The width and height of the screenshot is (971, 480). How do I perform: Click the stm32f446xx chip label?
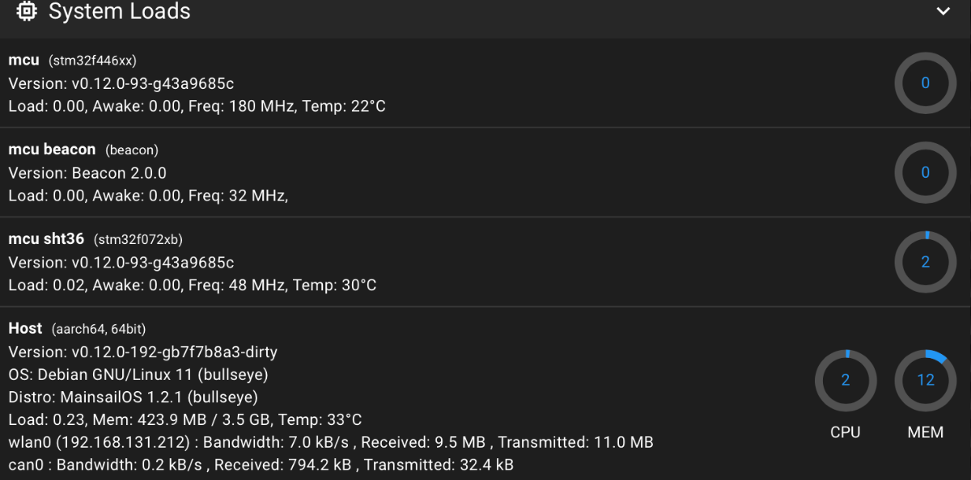pyautogui.click(x=93, y=61)
